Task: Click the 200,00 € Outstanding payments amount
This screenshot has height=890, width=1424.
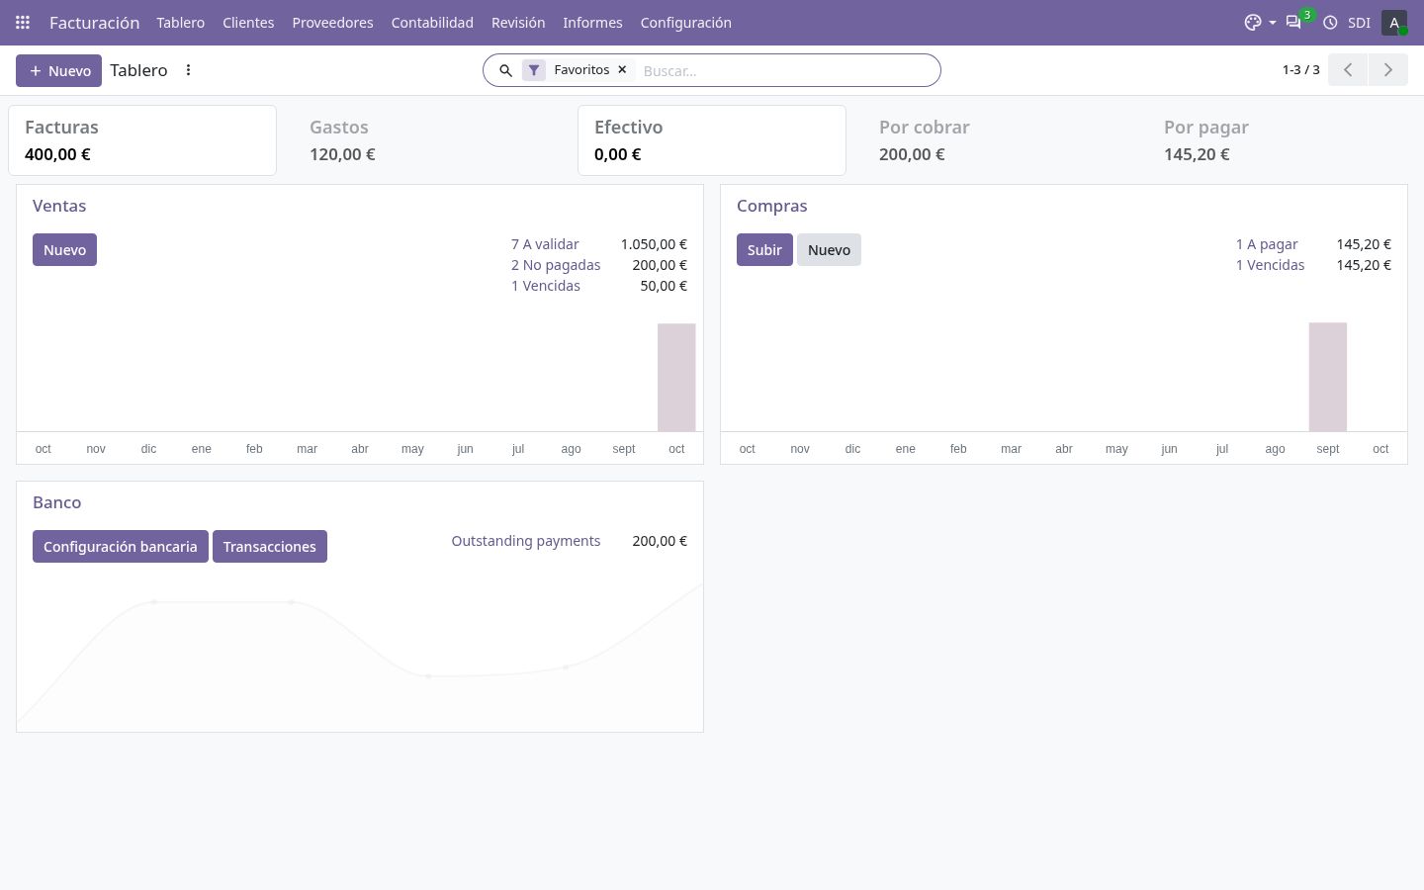Action: (x=660, y=541)
